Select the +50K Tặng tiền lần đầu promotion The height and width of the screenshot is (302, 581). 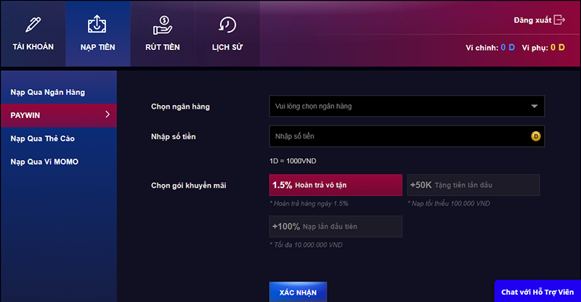[474, 185]
